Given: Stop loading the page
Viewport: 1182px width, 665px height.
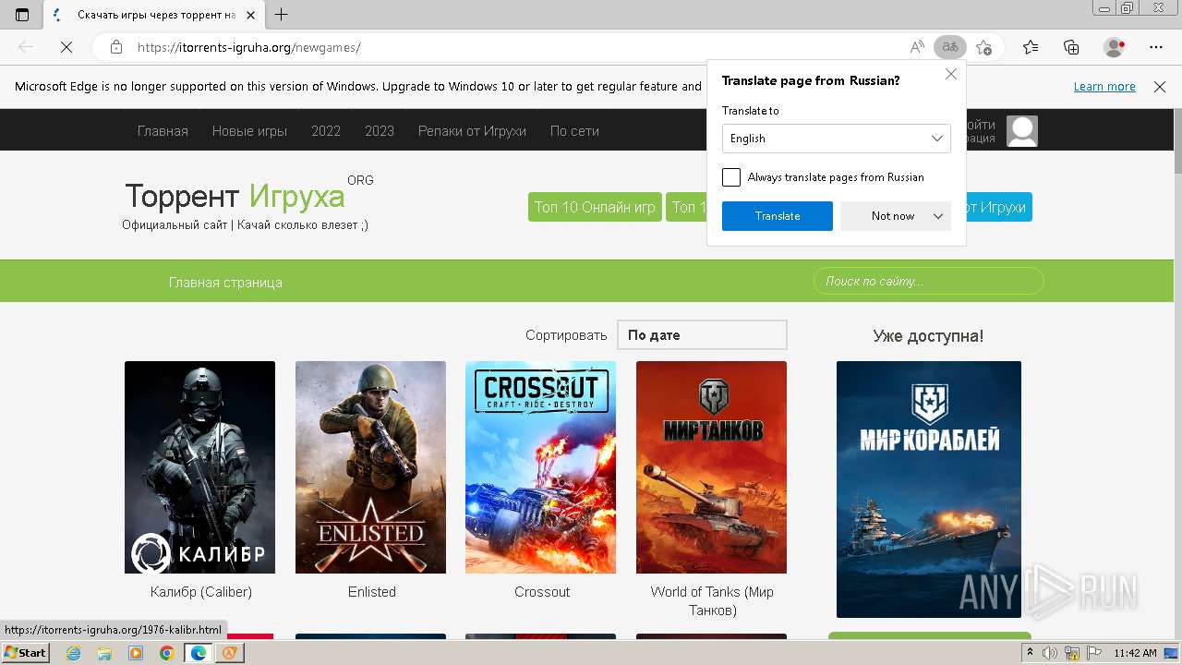Looking at the screenshot, I should pos(66,47).
